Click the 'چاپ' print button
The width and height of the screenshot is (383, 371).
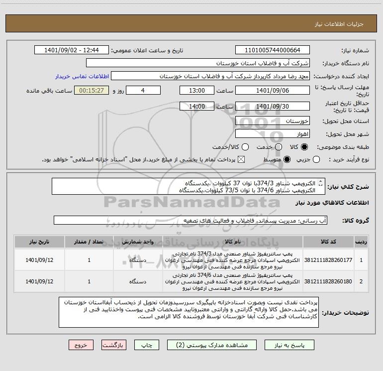pyautogui.click(x=147, y=345)
